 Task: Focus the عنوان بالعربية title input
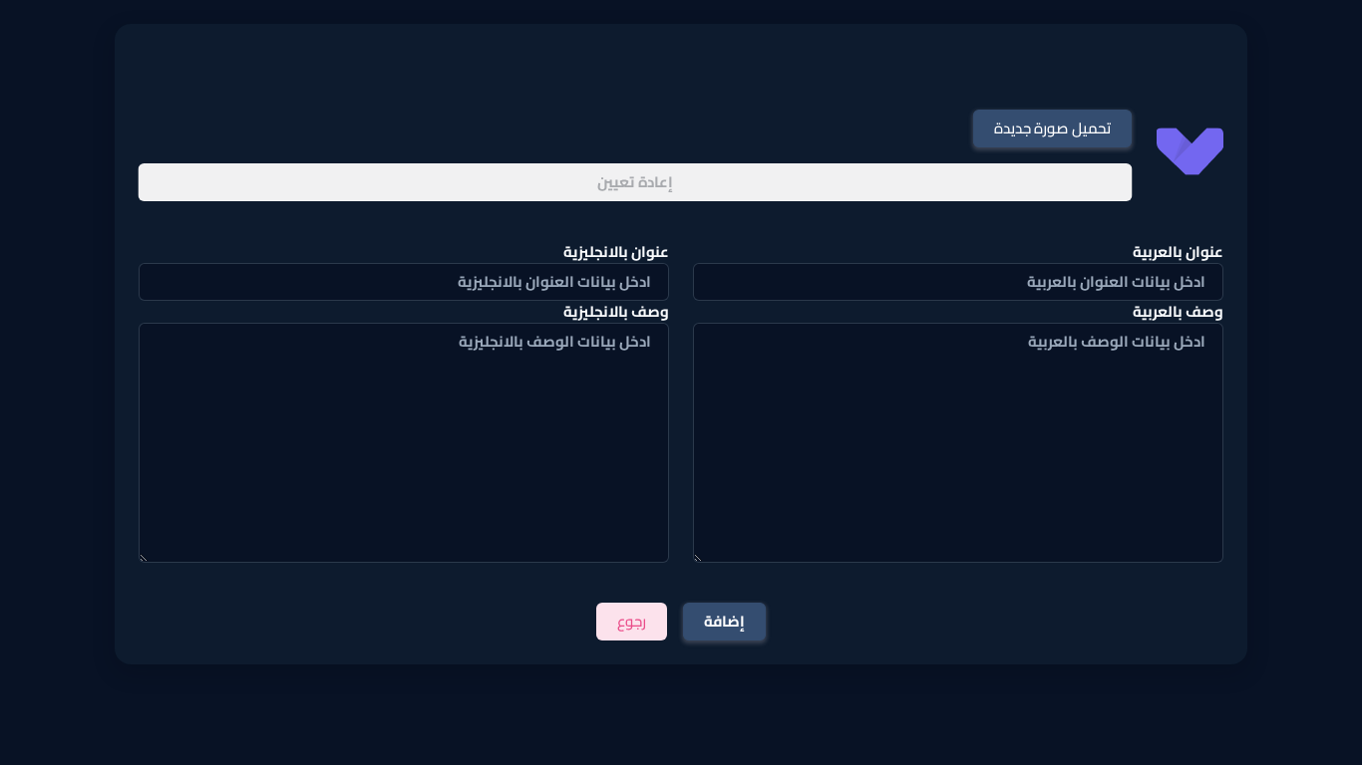pyautogui.click(x=958, y=282)
